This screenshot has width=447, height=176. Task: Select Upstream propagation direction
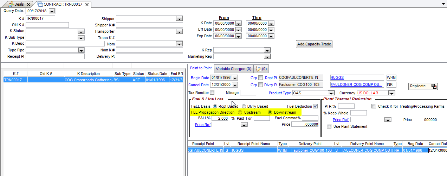coord(240,113)
